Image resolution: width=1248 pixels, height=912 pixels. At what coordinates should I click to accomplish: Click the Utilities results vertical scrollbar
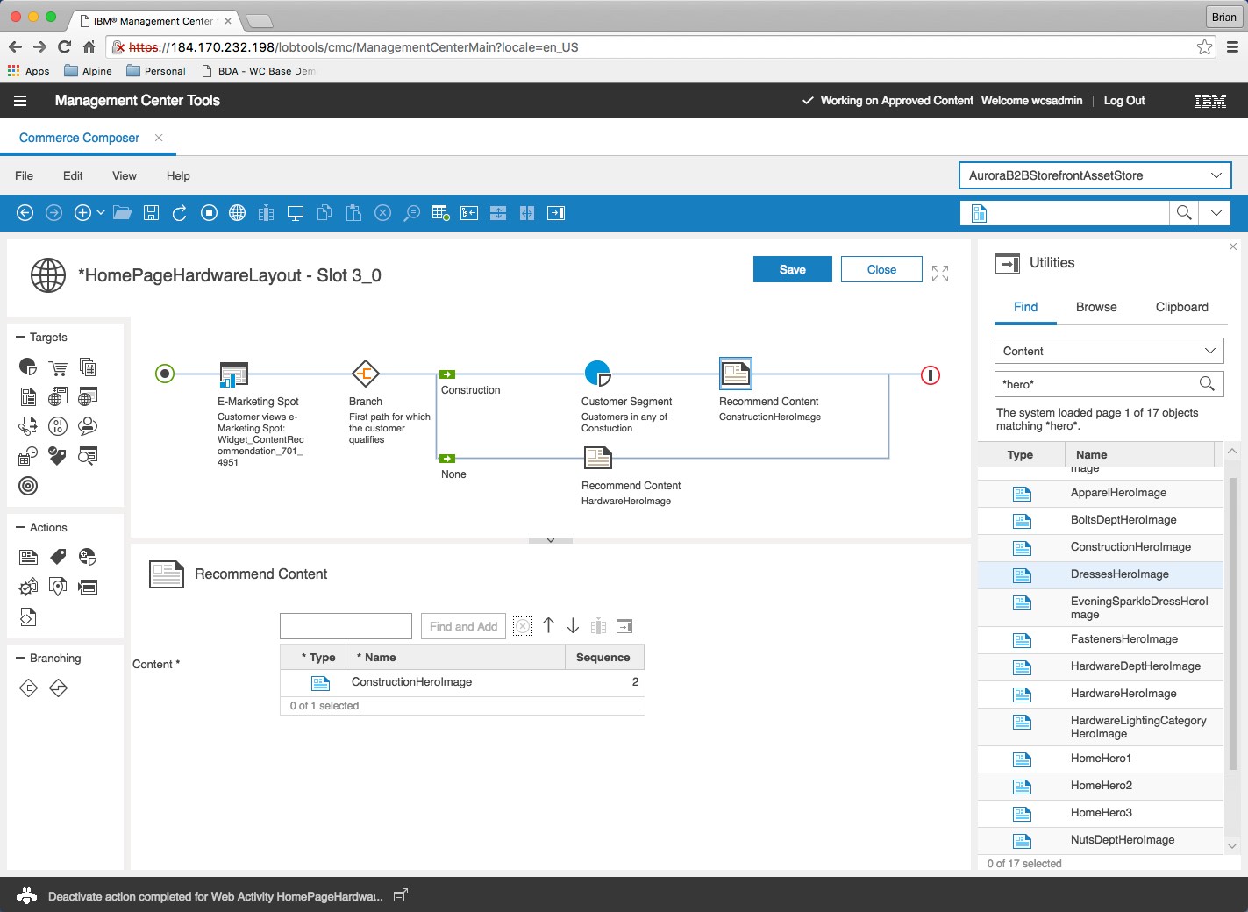tap(1232, 614)
